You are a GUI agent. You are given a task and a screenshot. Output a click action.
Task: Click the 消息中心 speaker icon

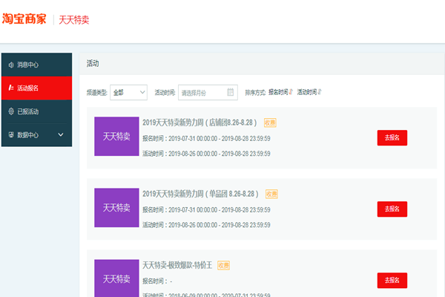click(11, 65)
